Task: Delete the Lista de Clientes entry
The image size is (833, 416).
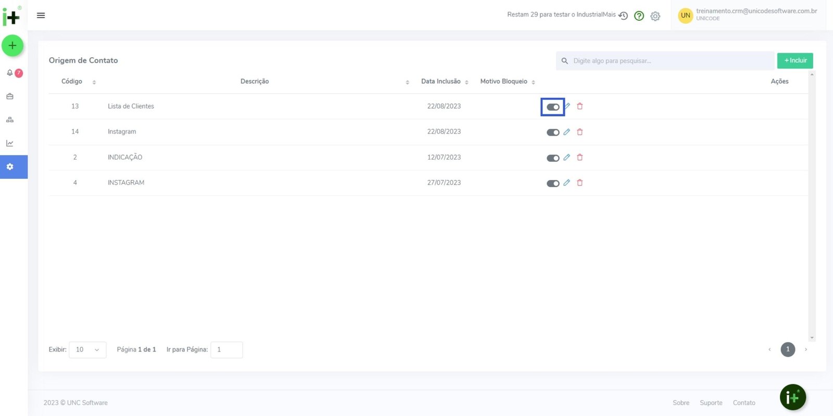Action: (579, 106)
